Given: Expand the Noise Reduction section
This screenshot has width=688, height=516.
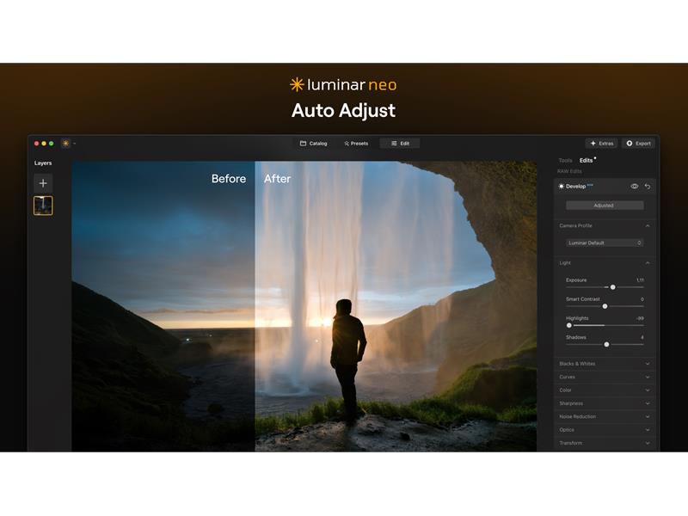Looking at the screenshot, I should pyautogui.click(x=605, y=416).
